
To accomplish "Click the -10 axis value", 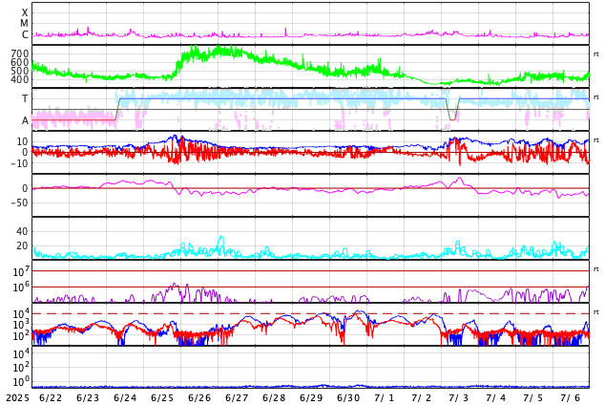I will tap(19, 163).
